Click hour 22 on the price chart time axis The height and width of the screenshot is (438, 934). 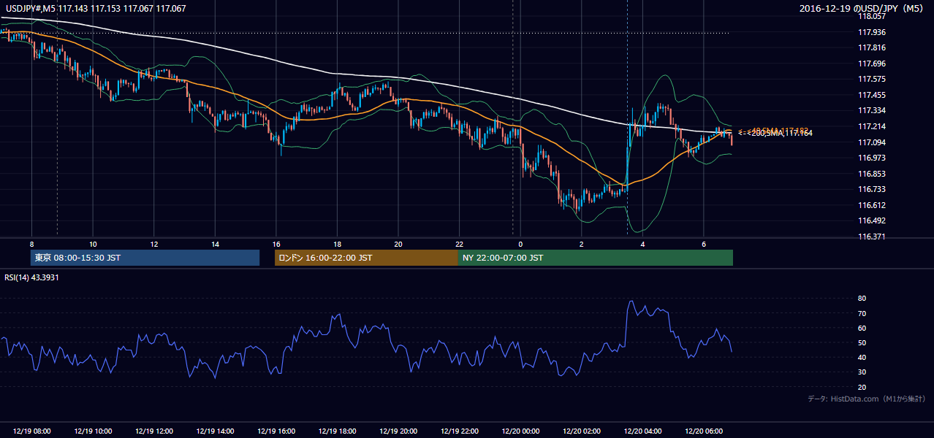click(x=459, y=244)
